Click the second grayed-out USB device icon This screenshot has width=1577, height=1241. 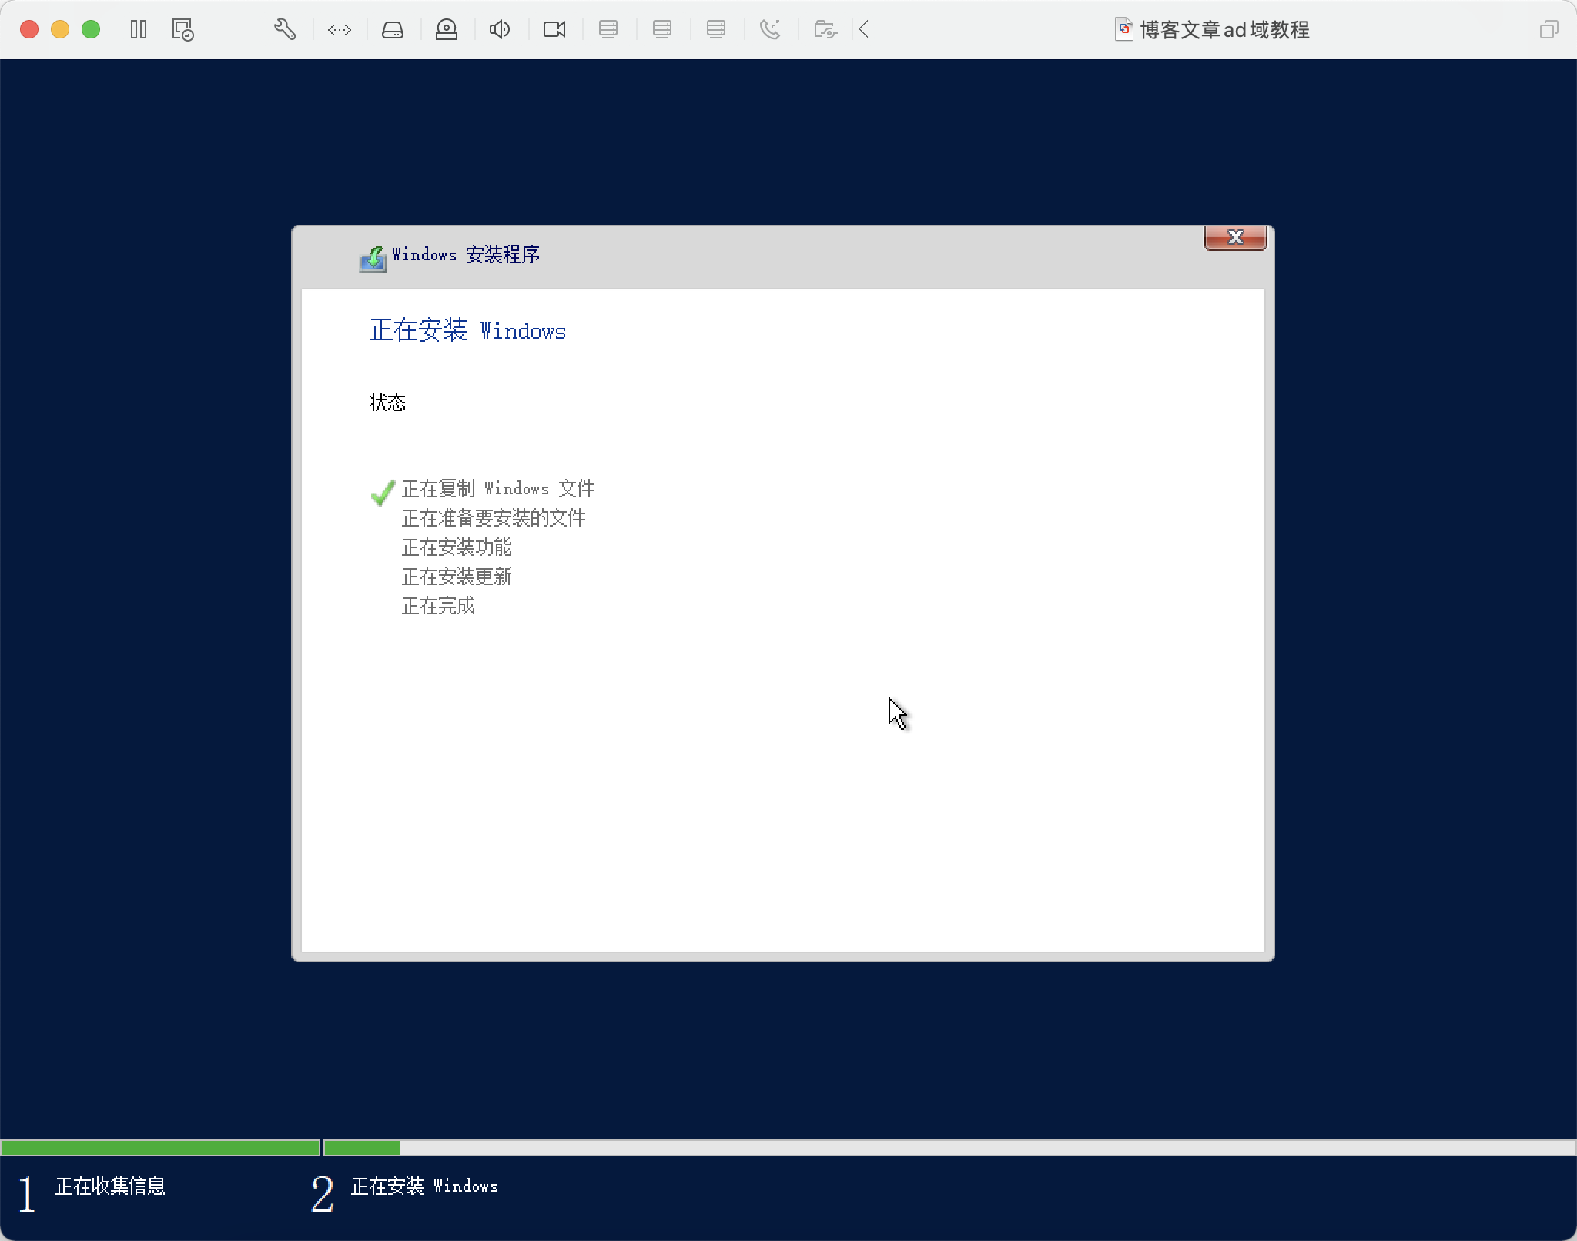(662, 30)
